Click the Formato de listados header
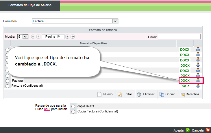This screenshot has width=211, height=133. pyautogui.click(x=103, y=30)
